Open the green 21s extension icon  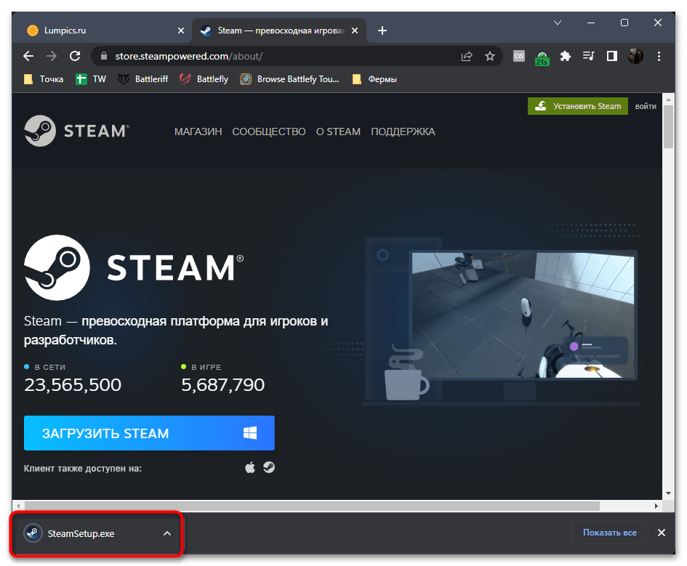[x=542, y=58]
